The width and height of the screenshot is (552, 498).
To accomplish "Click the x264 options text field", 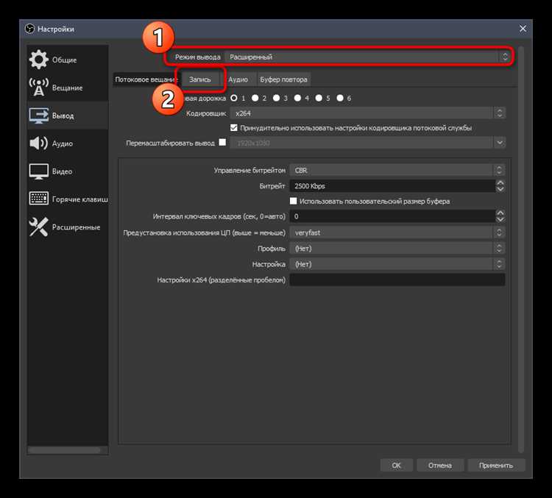I will tap(397, 280).
